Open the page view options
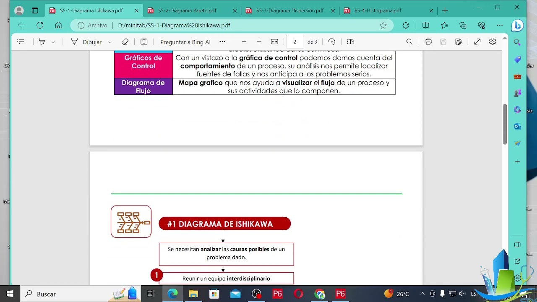Screen dimensions: 537x302 click(x=351, y=42)
